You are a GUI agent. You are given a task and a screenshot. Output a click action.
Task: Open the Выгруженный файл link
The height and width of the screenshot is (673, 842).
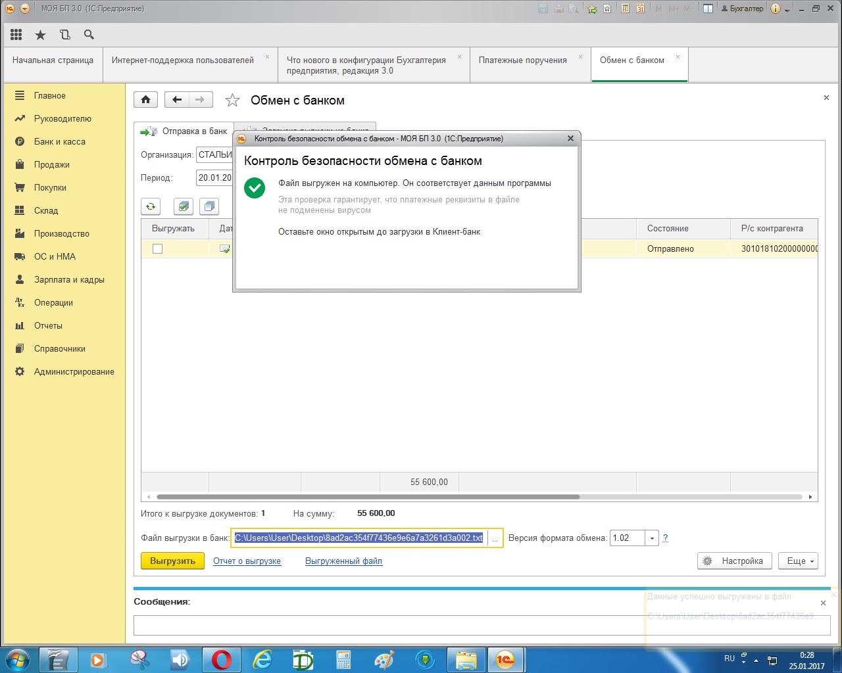click(343, 561)
